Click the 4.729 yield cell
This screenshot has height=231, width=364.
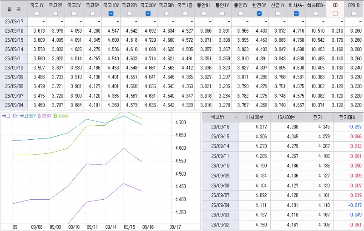150,40
